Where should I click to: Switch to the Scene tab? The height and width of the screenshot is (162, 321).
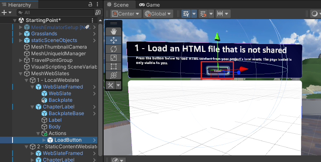[x=118, y=5]
